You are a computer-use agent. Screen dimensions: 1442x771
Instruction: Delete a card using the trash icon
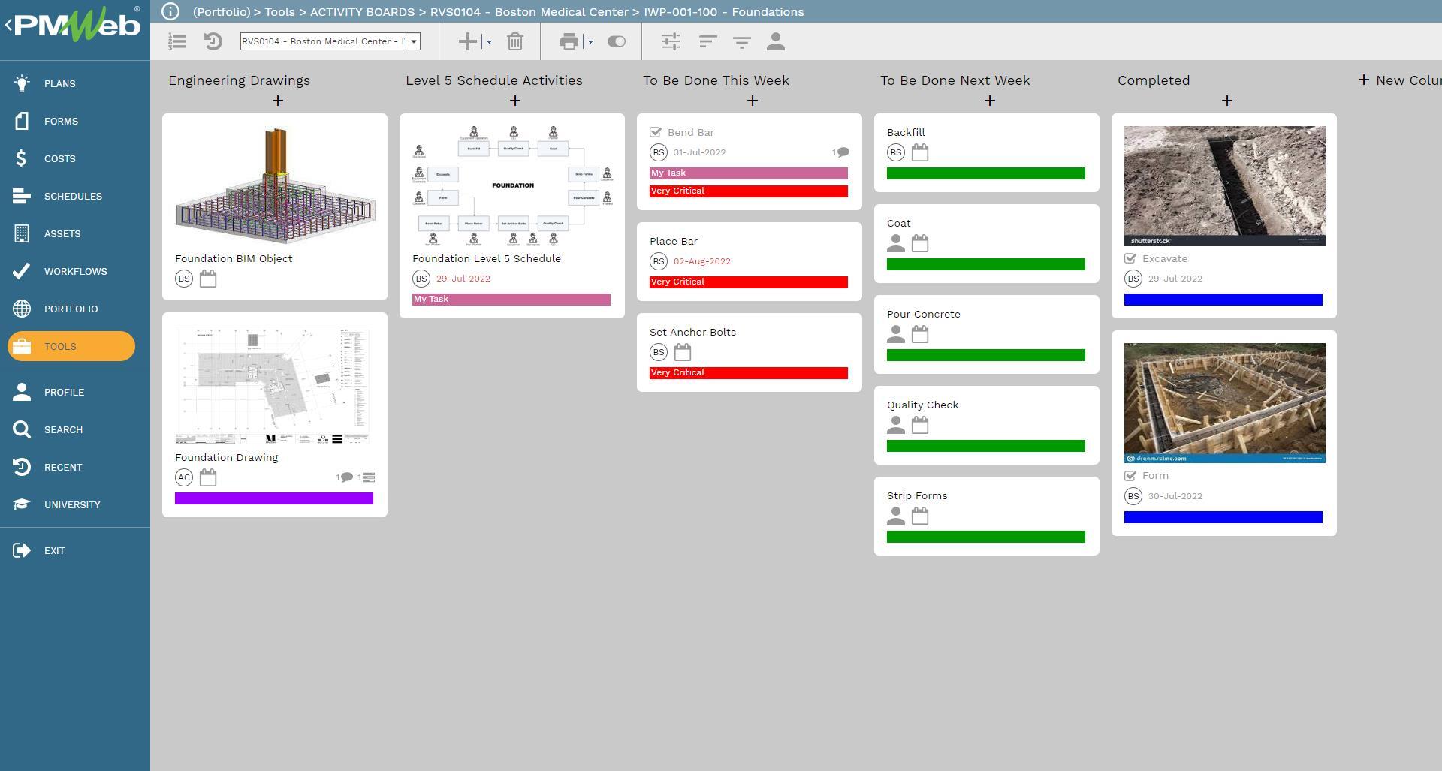[514, 41]
